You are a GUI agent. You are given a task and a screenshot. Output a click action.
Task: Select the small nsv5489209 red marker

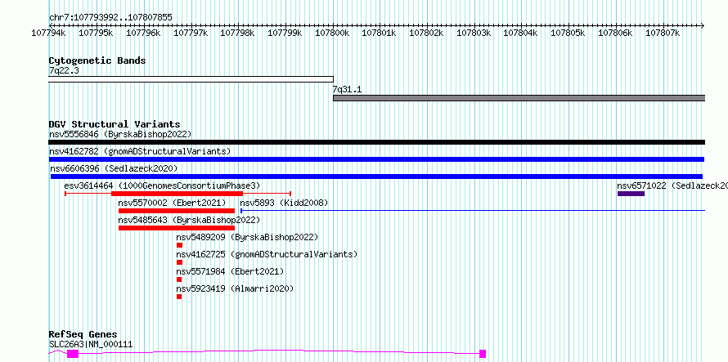pos(179,245)
